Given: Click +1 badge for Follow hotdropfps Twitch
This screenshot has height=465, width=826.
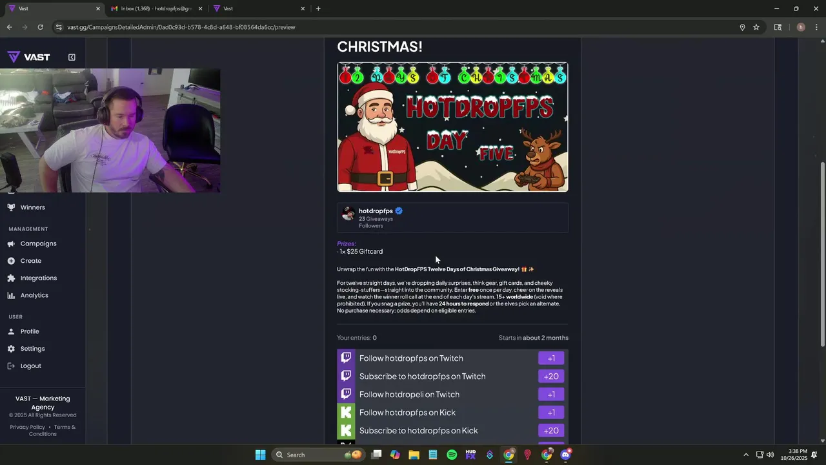Looking at the screenshot, I should pos(551,358).
